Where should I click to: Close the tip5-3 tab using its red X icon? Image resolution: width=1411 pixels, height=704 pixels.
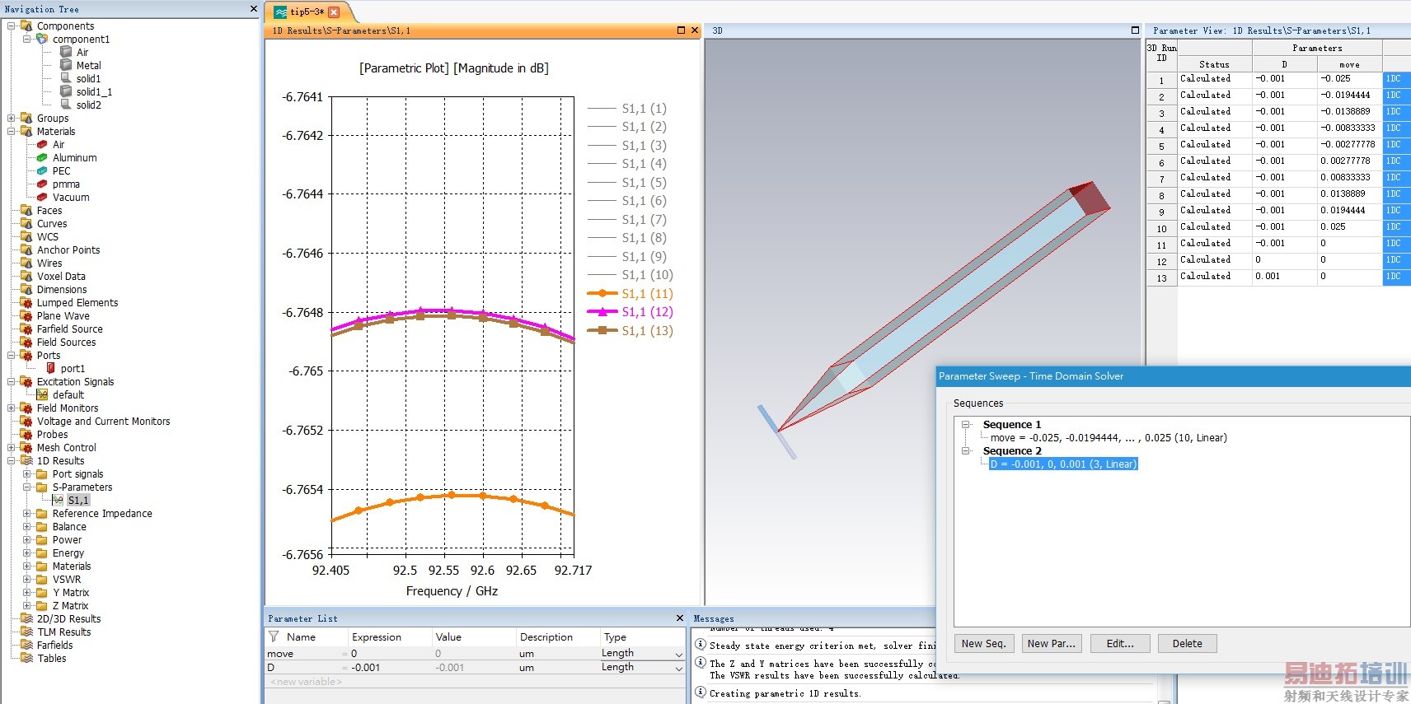pyautogui.click(x=334, y=12)
